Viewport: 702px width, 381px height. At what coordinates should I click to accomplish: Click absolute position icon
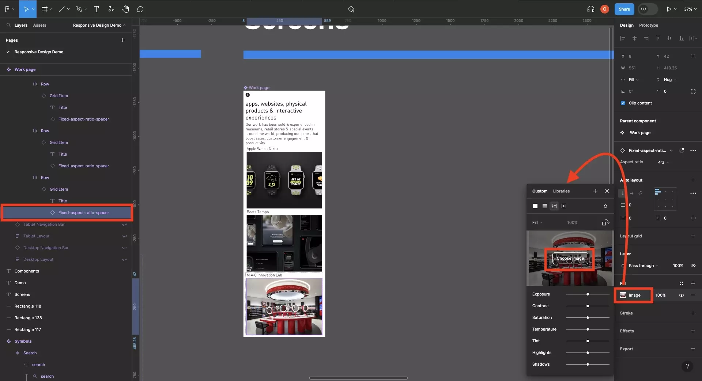(693, 56)
